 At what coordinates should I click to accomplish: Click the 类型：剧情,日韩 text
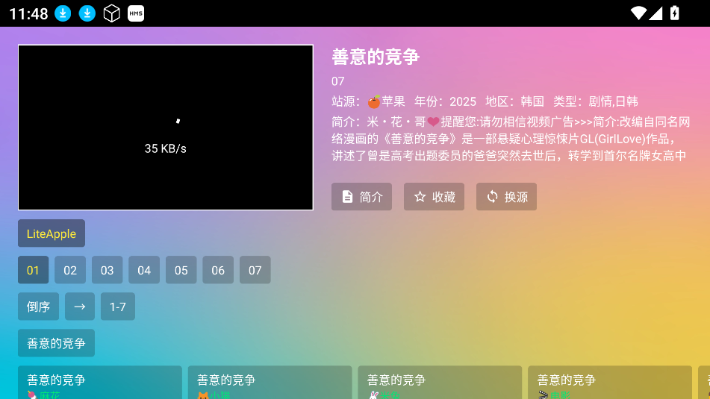[596, 101]
